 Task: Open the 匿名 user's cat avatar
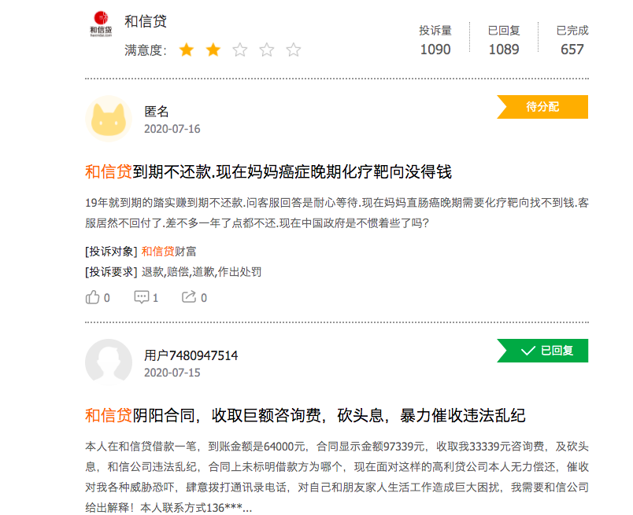coord(108,119)
